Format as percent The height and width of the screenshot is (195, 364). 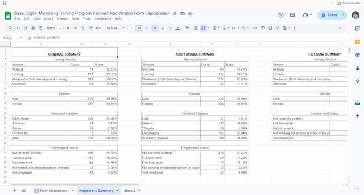(x=75, y=28)
